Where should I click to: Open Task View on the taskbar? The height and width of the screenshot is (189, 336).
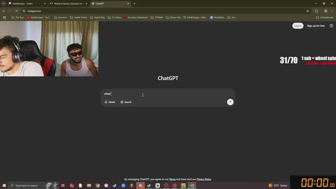[x=63, y=186]
